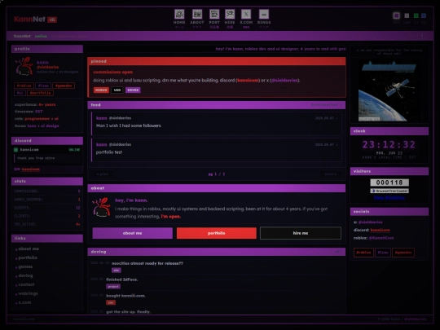
Task: Click the @sieldseries link in pinned post text
Action: (284, 80)
